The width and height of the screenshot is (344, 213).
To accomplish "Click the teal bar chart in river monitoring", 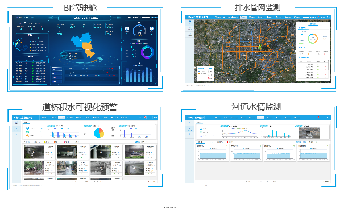I will pos(277,133).
